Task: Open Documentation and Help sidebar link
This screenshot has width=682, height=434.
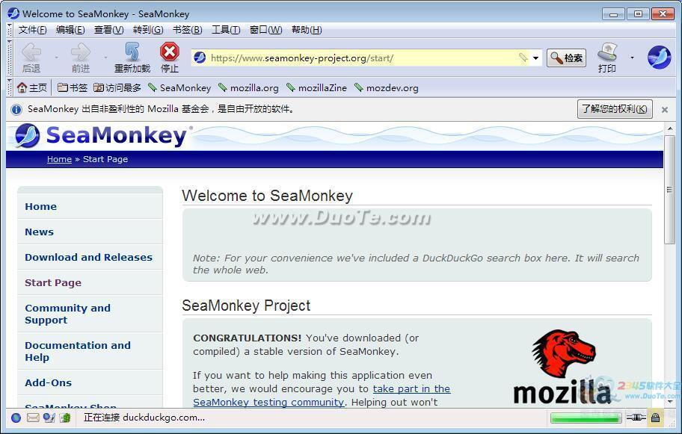Action: (78, 351)
